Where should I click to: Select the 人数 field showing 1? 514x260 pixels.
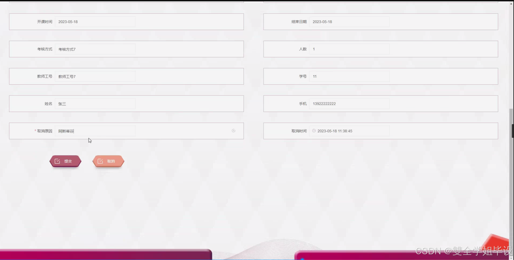349,49
